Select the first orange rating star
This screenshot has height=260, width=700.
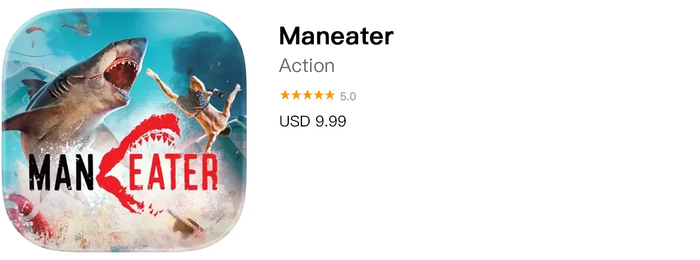(x=285, y=95)
